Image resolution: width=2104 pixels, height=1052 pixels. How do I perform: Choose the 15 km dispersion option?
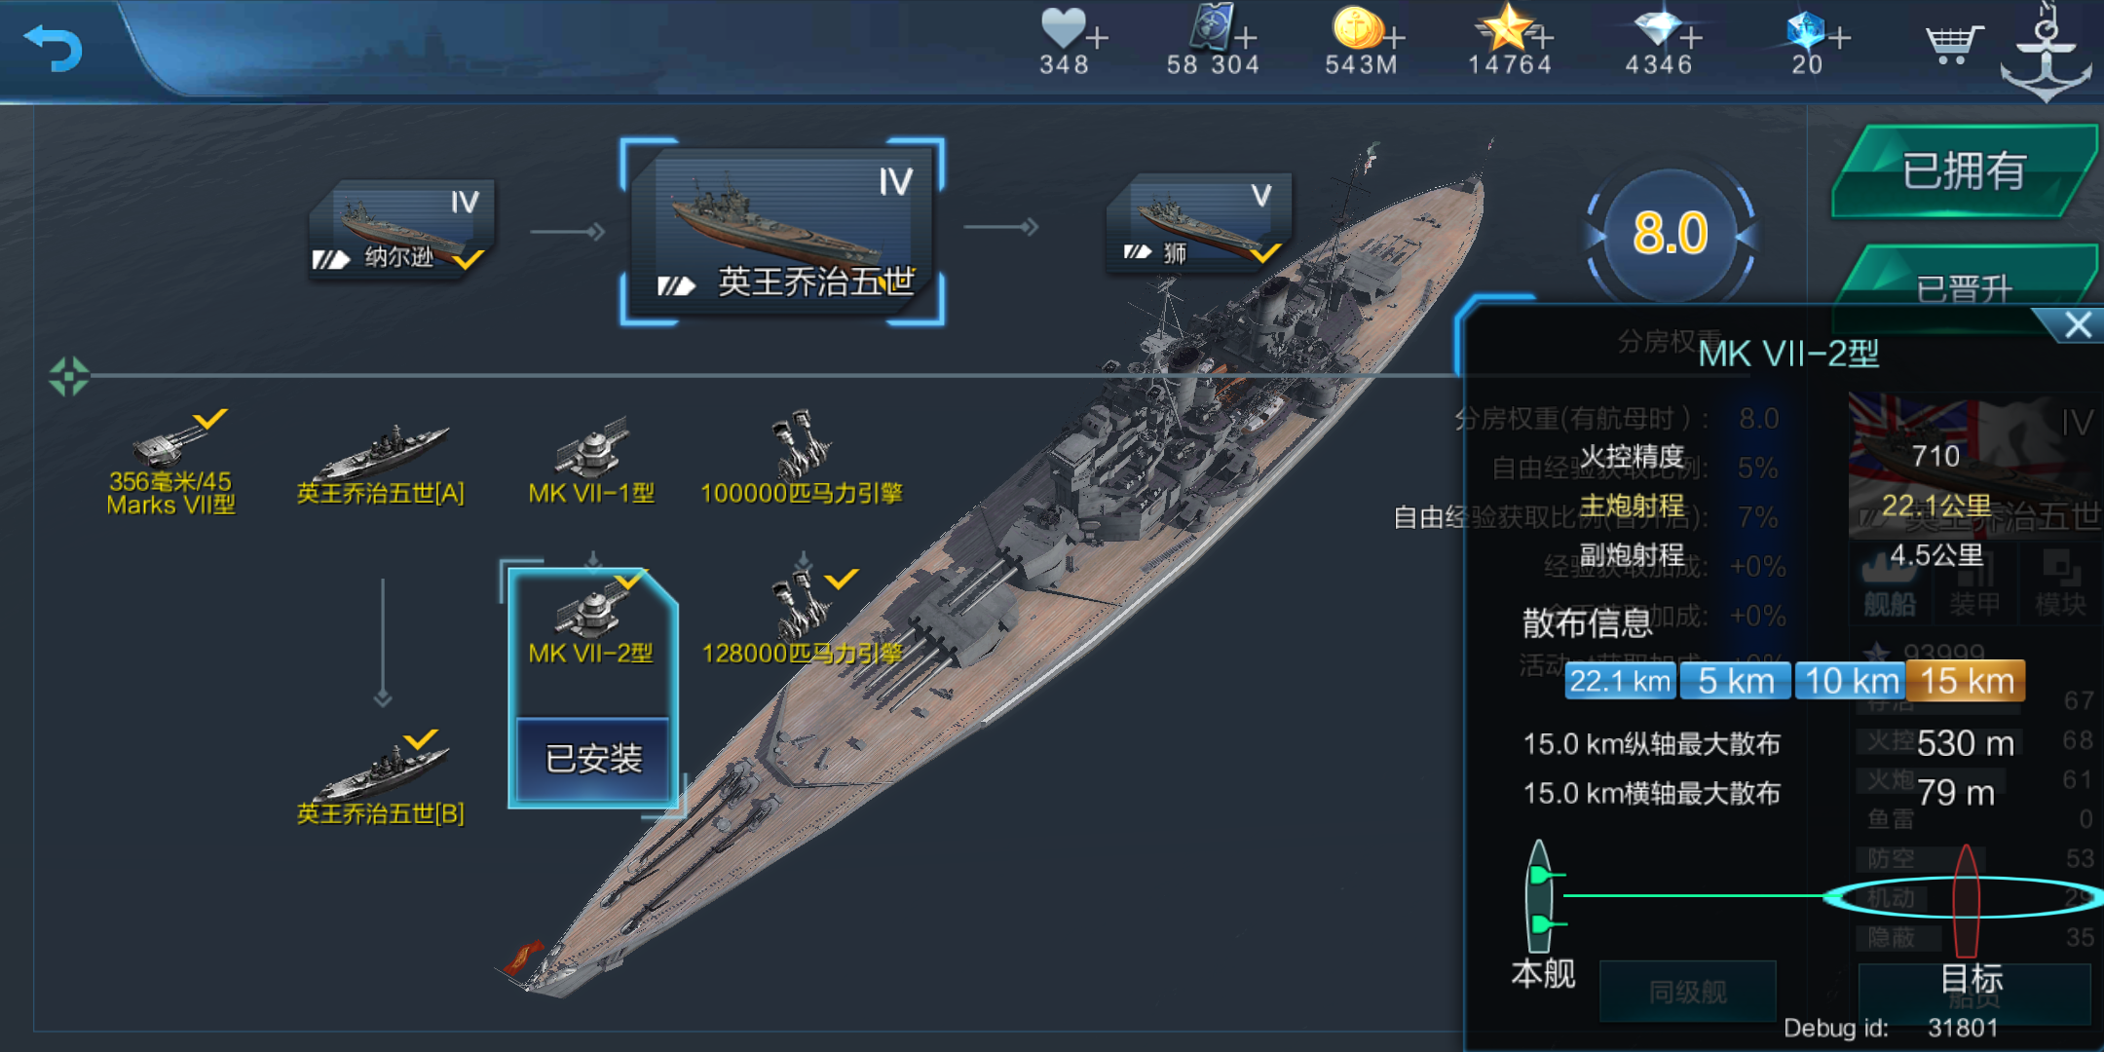click(x=1967, y=681)
